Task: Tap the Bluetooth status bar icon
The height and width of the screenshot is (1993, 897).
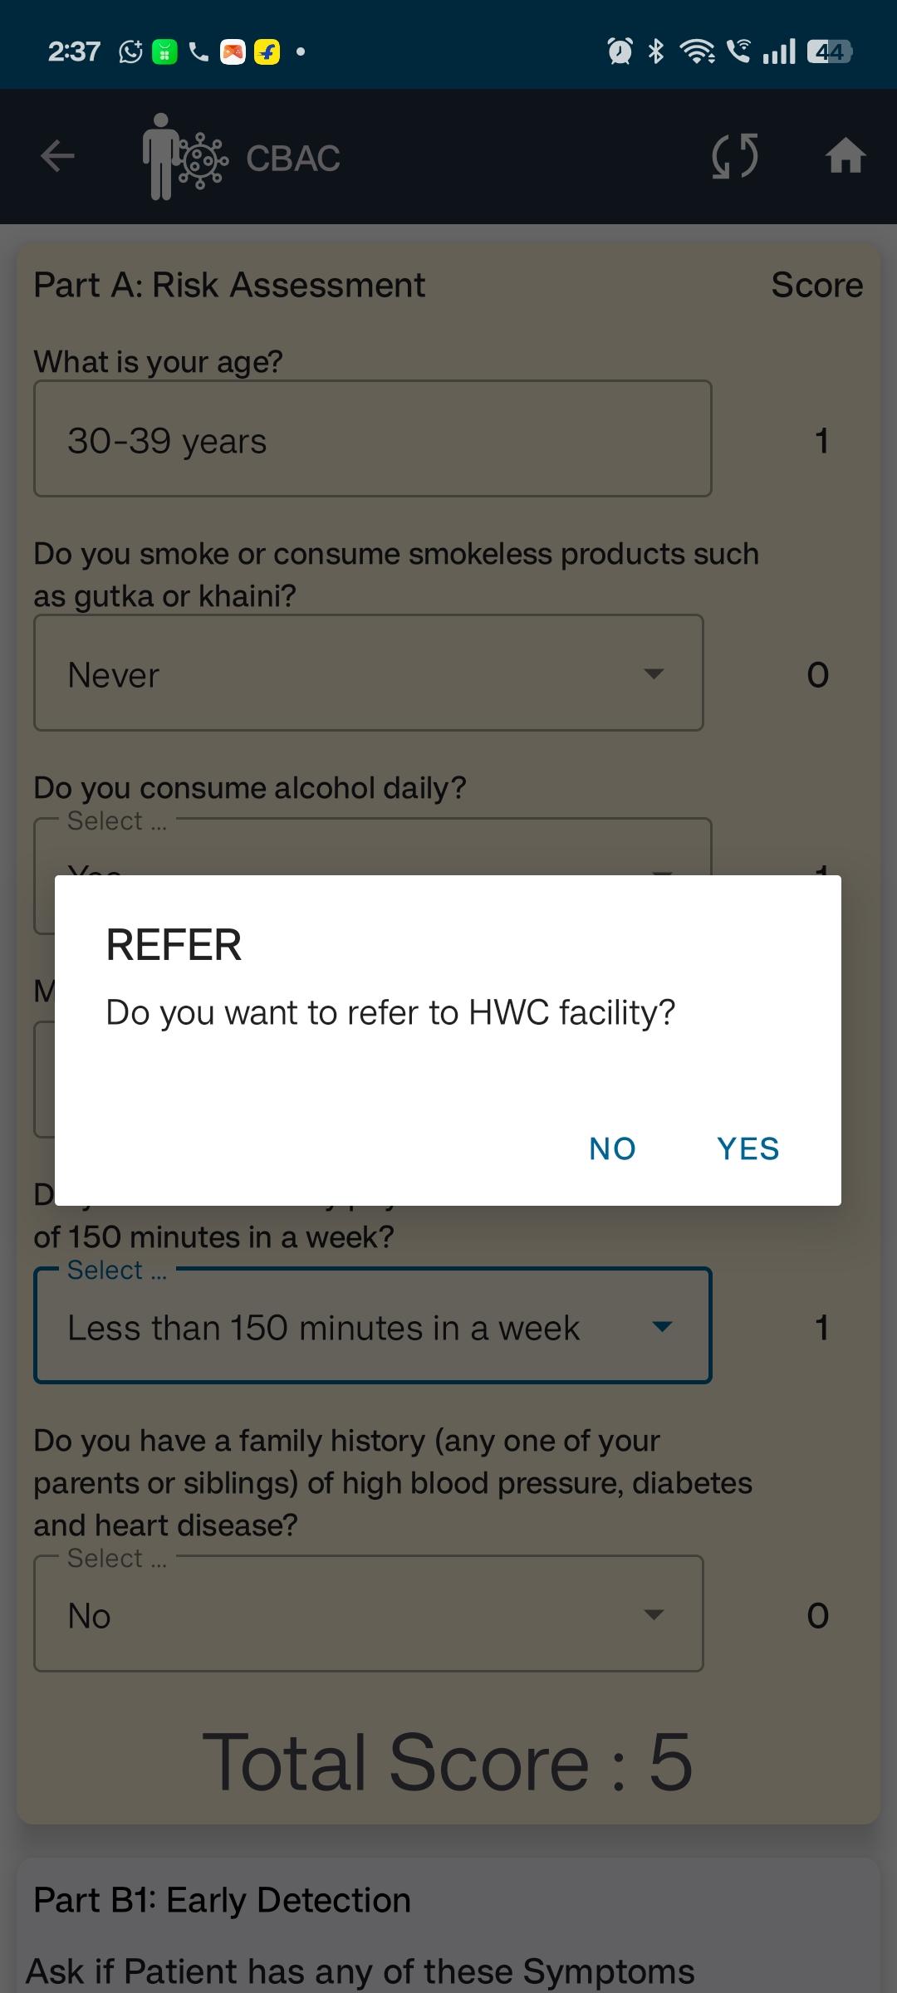Action: coord(656,51)
